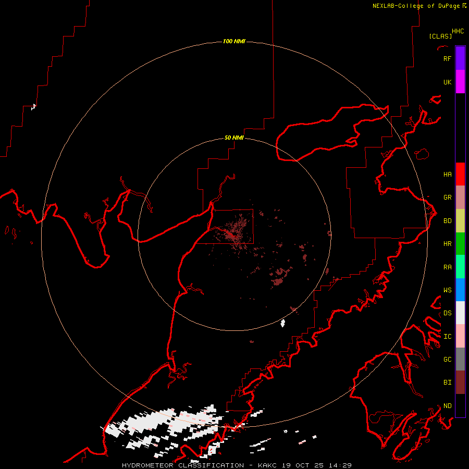The image size is (469, 469).
Task: Click the UK magenta legend swatch
Action: (x=460, y=82)
